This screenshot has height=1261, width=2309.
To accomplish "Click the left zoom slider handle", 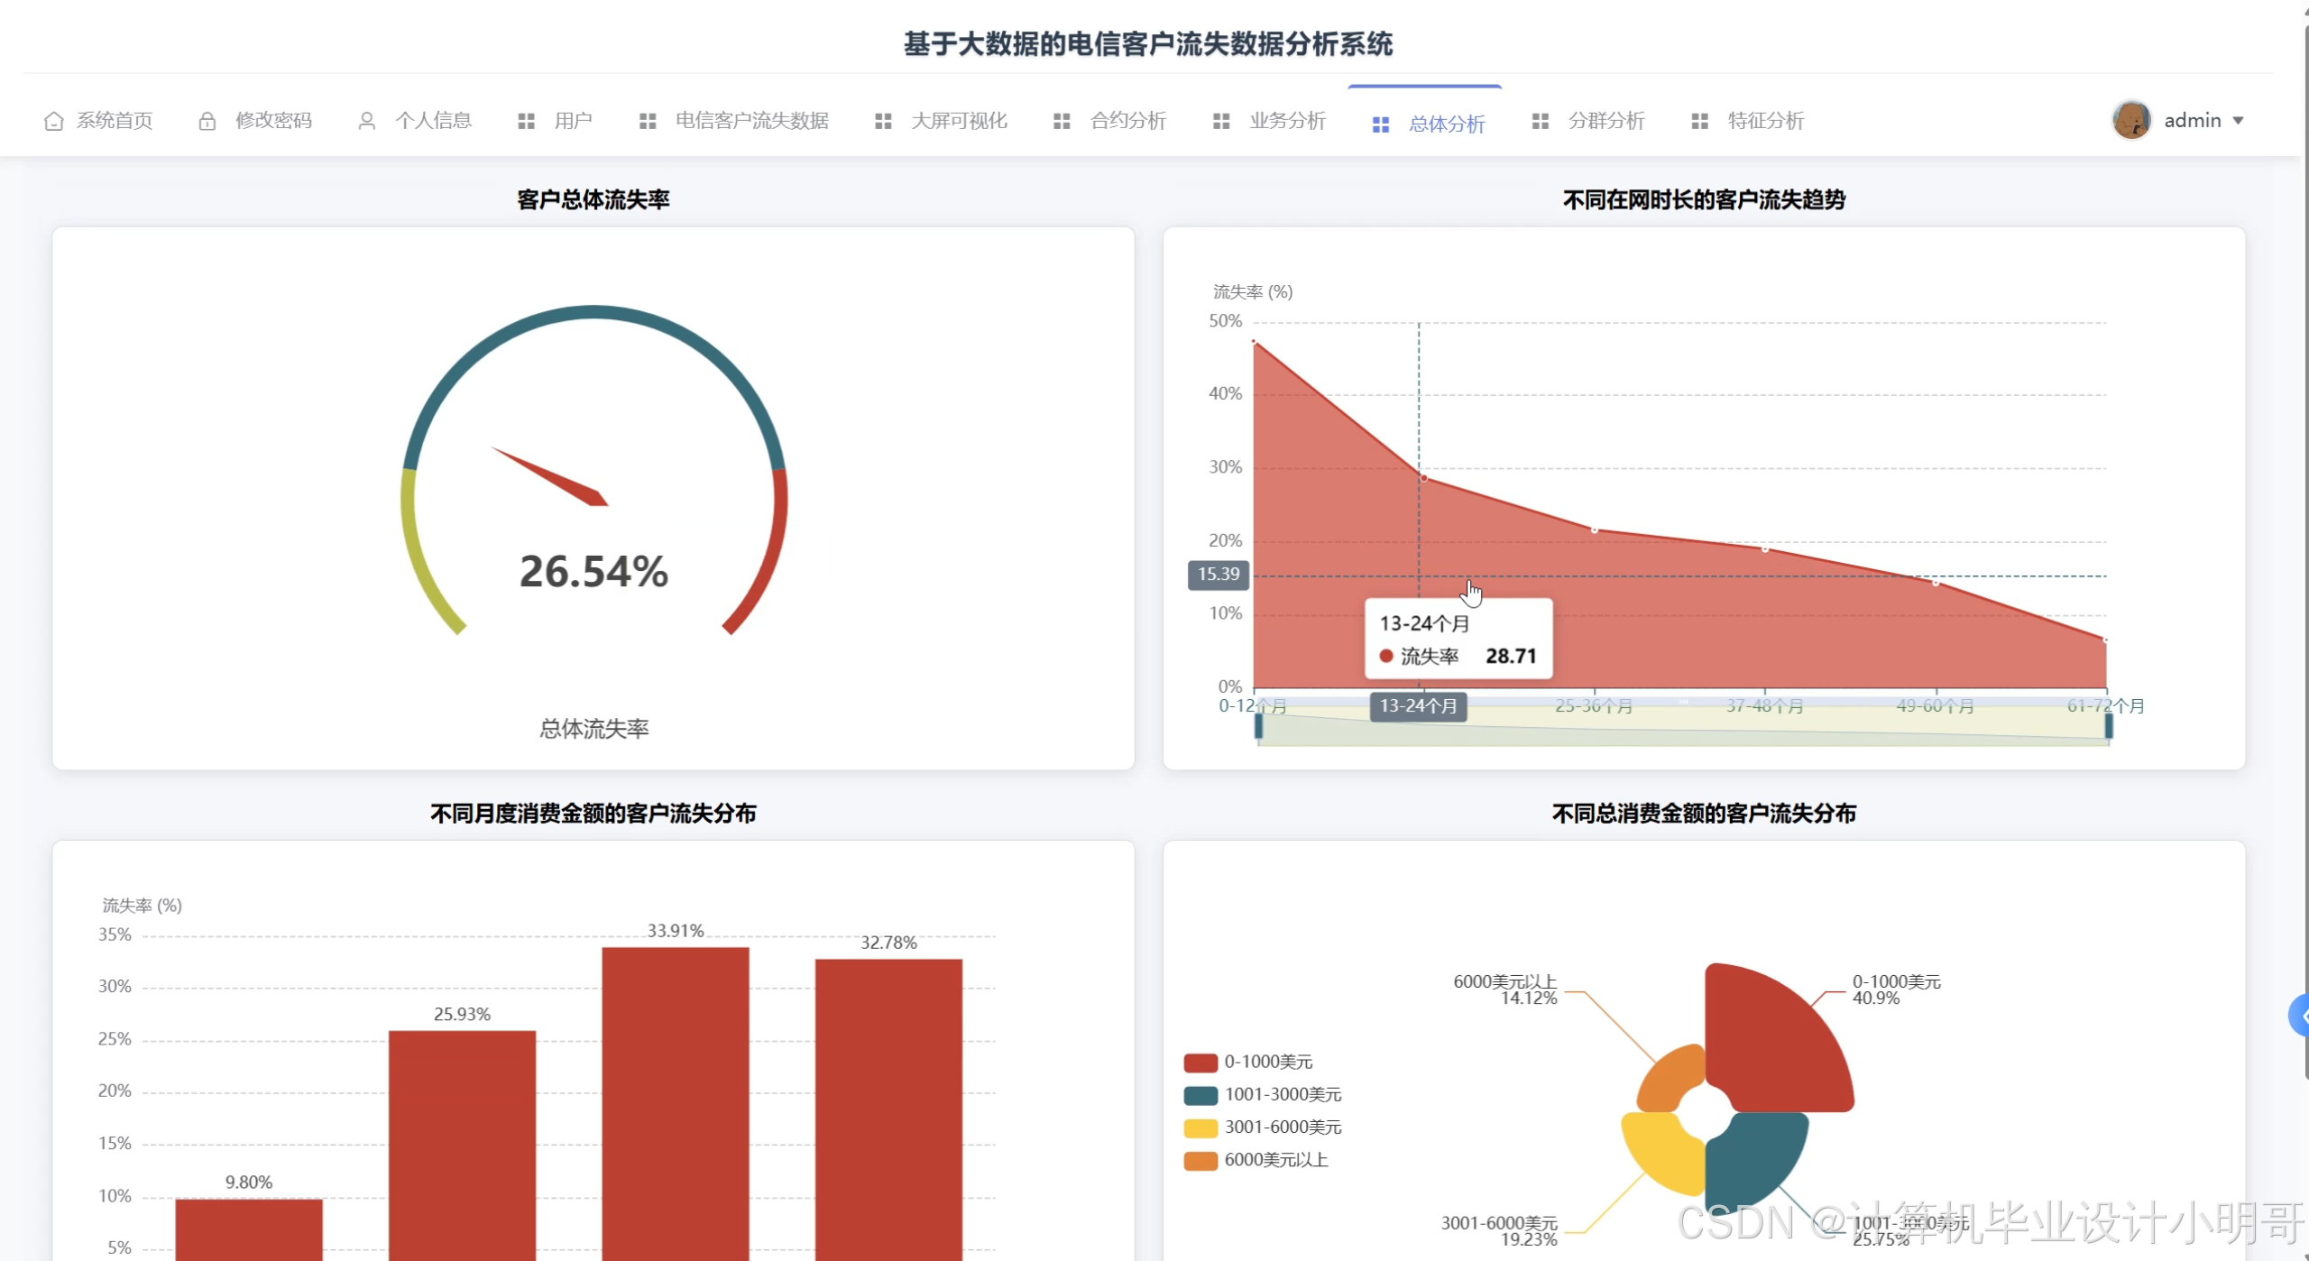I will point(1259,726).
